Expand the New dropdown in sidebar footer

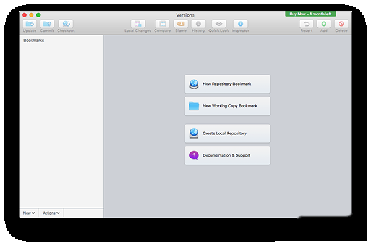[29, 213]
